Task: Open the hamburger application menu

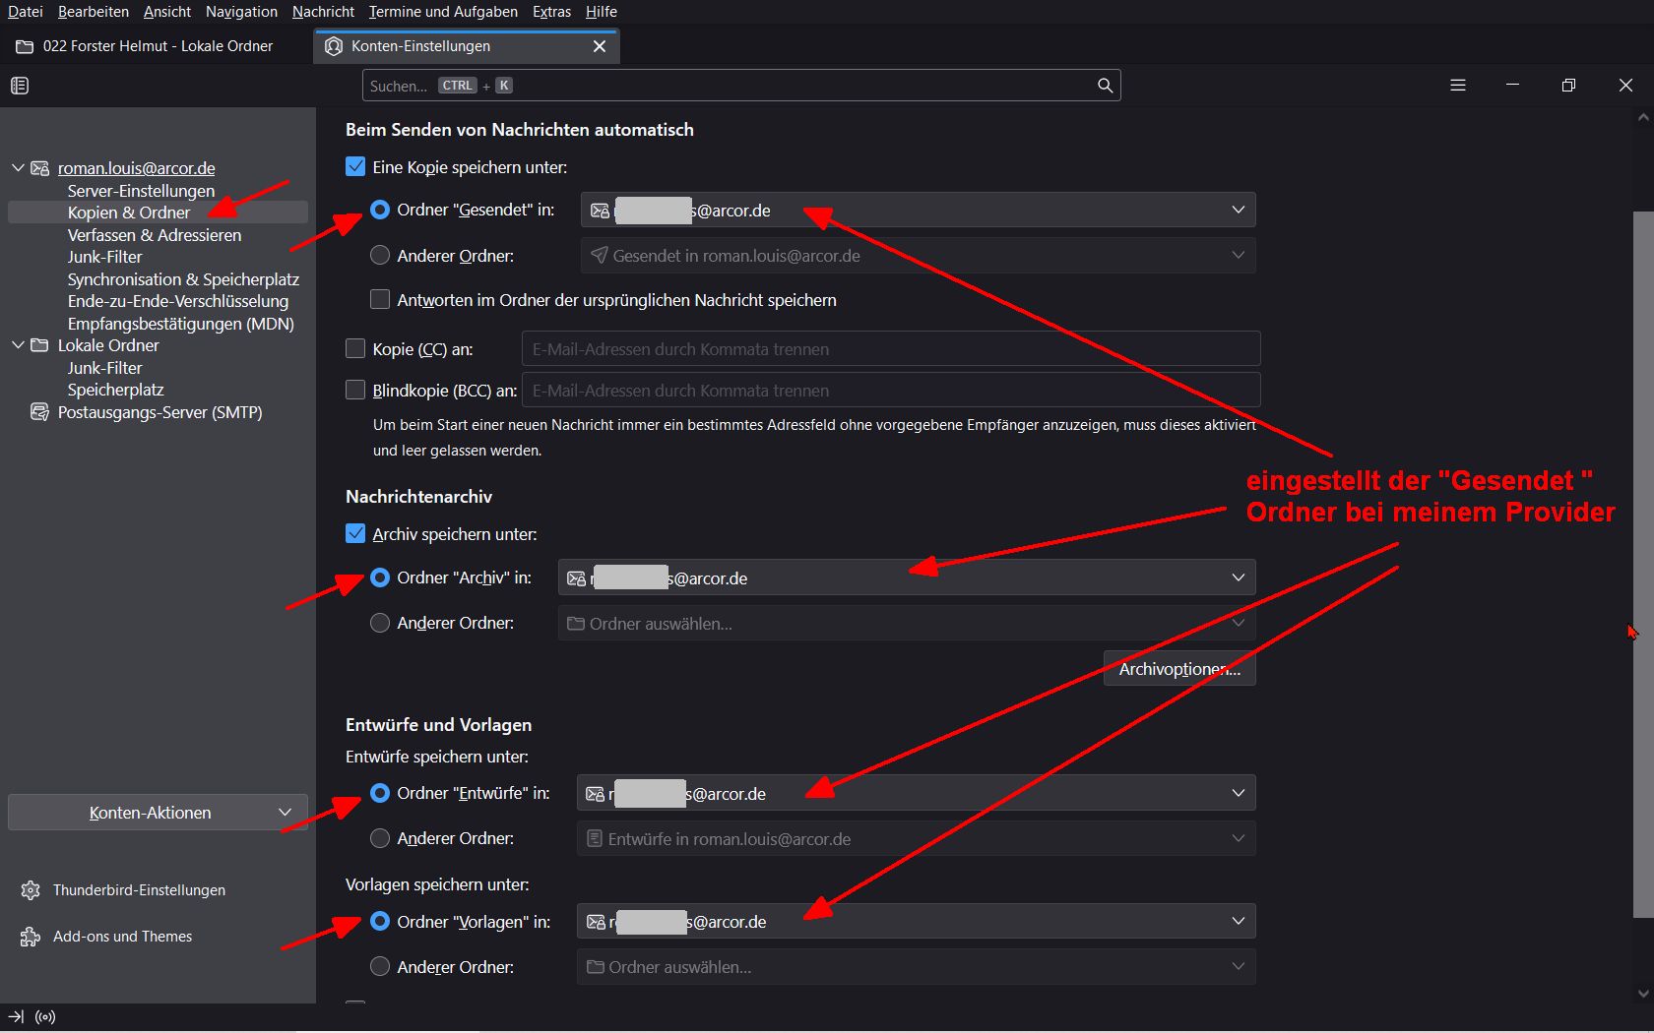Action: pyautogui.click(x=1458, y=86)
